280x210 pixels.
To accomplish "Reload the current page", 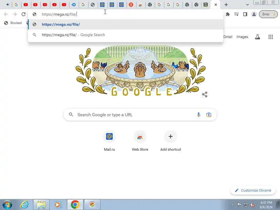I will 24,14.
